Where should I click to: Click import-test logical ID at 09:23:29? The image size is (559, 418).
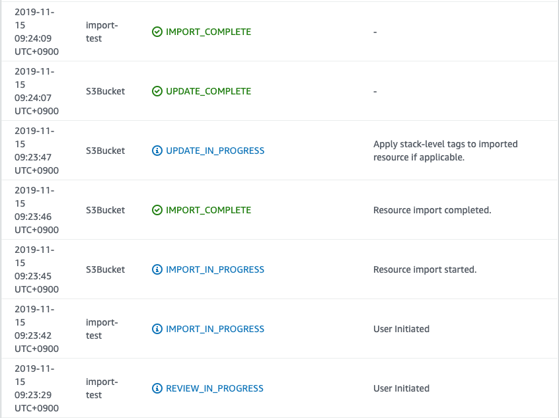(102, 388)
